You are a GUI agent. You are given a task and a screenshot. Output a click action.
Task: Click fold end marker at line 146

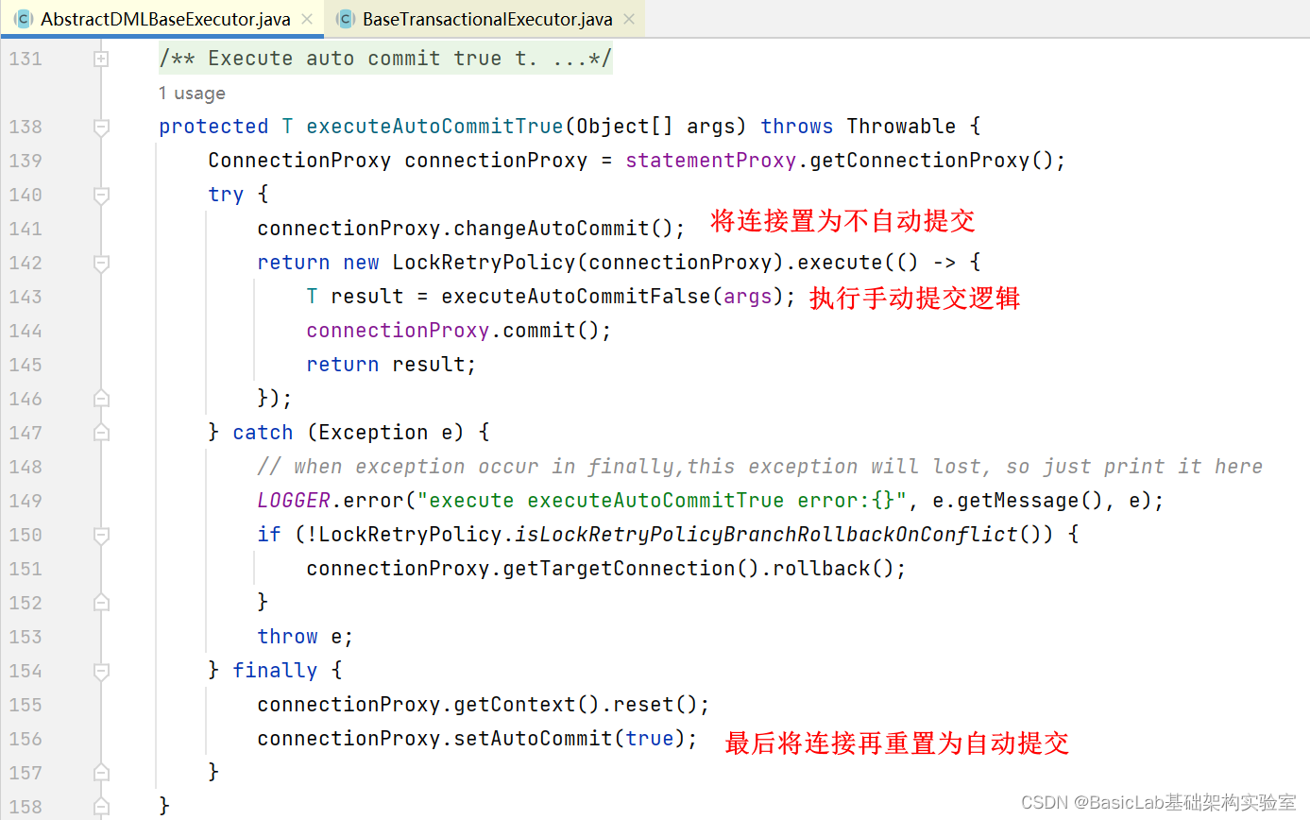(101, 399)
